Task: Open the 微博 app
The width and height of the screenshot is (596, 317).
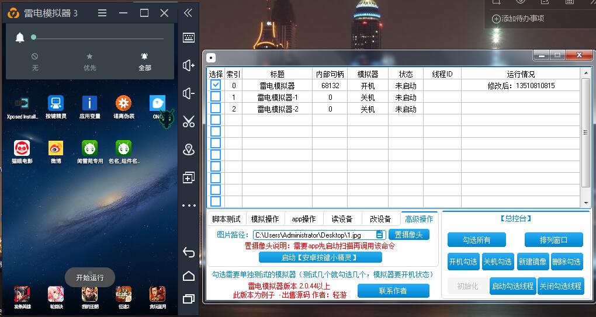Action: (56, 148)
